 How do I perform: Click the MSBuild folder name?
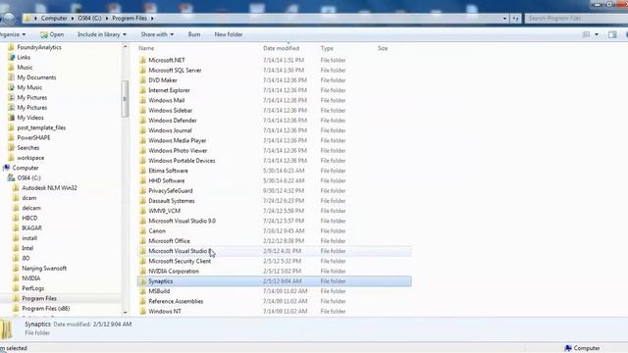[x=159, y=291]
